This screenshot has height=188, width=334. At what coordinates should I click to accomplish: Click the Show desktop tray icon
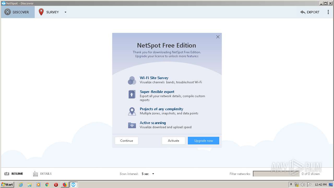[x=331, y=185]
